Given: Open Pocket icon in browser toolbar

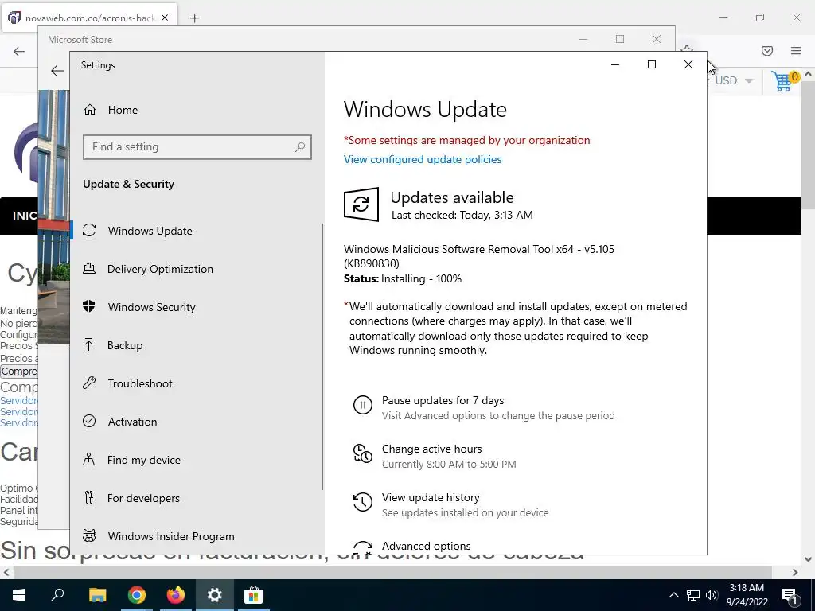Looking at the screenshot, I should (x=766, y=51).
